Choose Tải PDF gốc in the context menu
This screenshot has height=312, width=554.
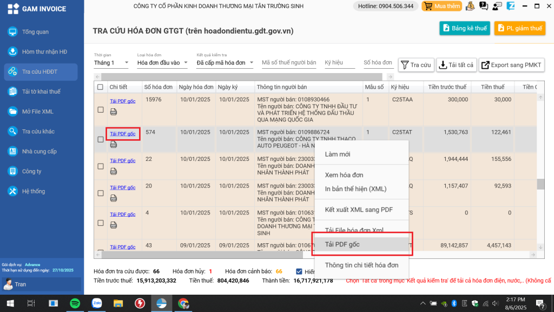coord(342,244)
